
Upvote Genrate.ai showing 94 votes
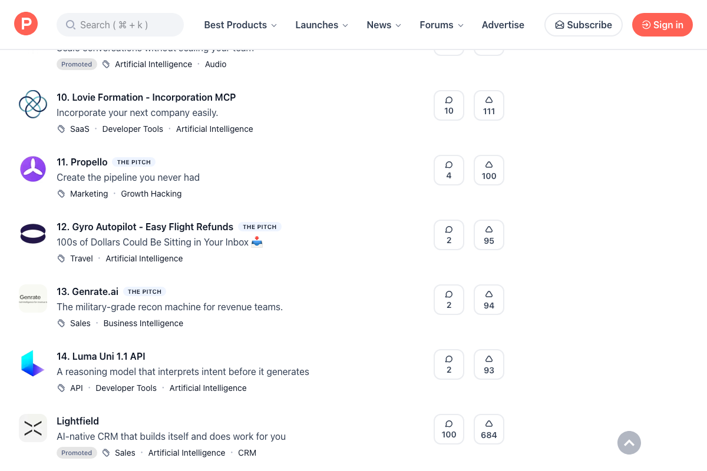tap(489, 300)
